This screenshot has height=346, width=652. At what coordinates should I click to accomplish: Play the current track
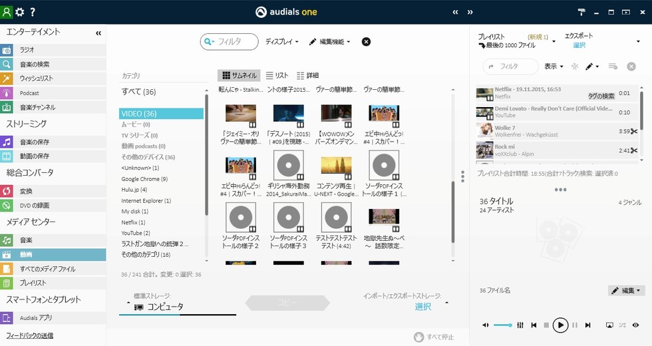[x=560, y=325]
